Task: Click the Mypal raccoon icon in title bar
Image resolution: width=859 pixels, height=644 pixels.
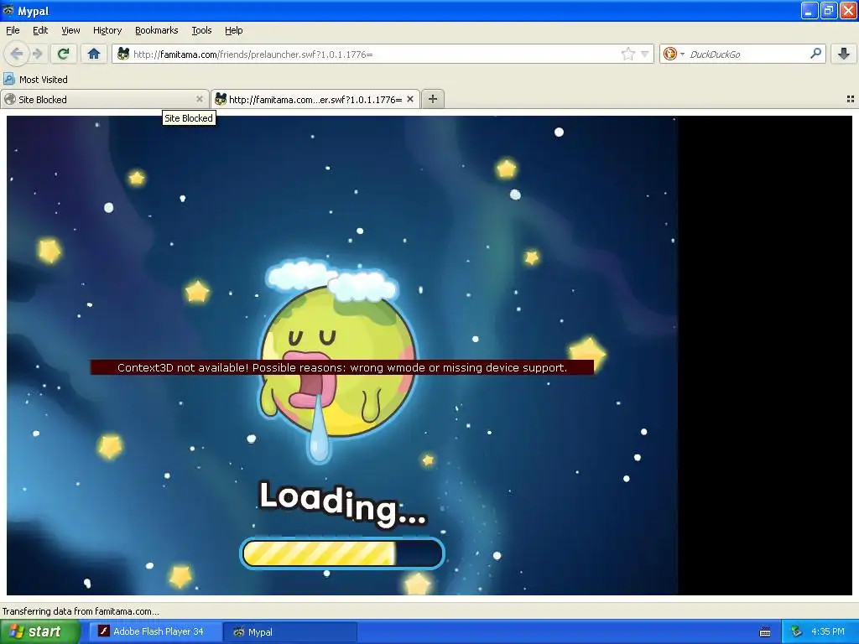Action: [8, 10]
